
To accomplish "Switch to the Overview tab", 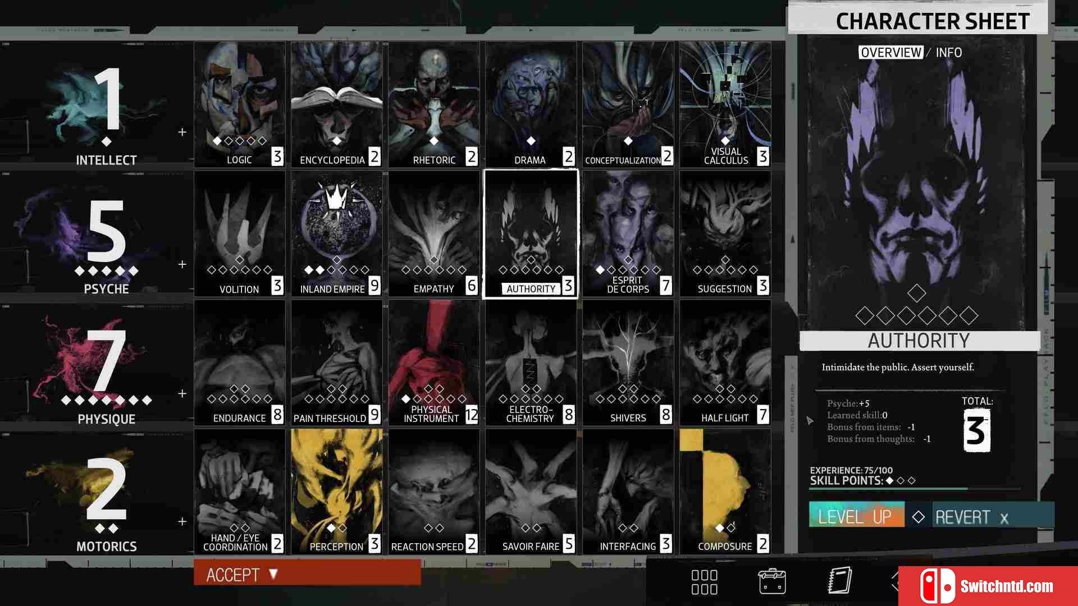I will [x=891, y=52].
